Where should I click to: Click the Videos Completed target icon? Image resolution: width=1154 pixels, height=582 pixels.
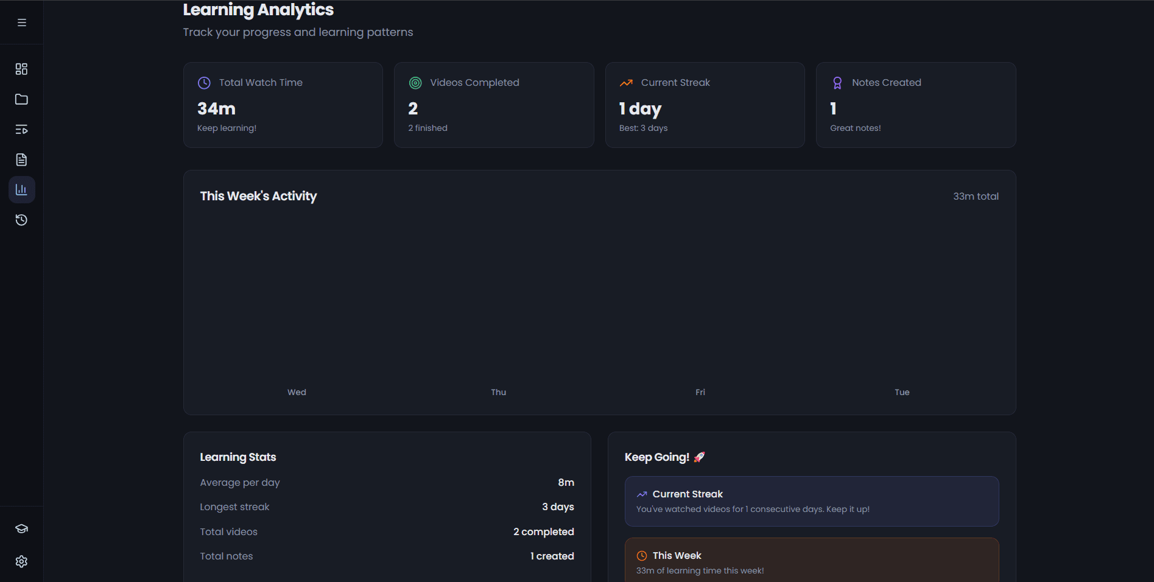[x=415, y=82]
